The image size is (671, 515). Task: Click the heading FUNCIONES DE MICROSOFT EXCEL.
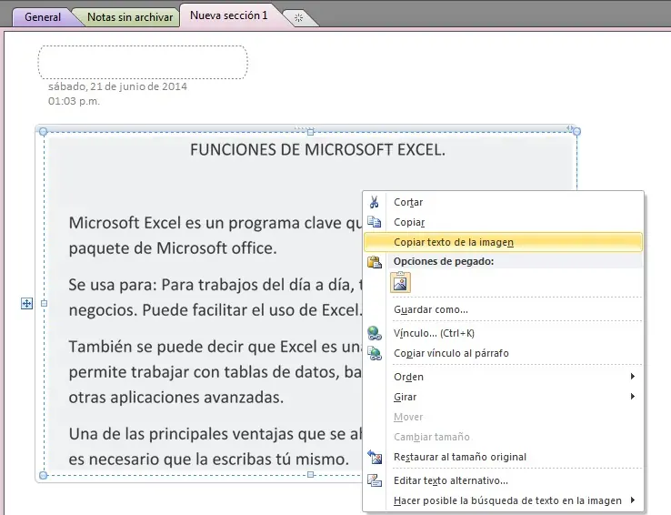pyautogui.click(x=317, y=150)
